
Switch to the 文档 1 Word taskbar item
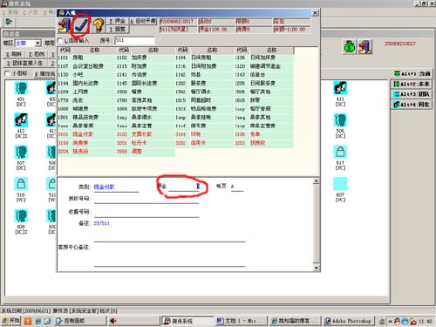241,321
